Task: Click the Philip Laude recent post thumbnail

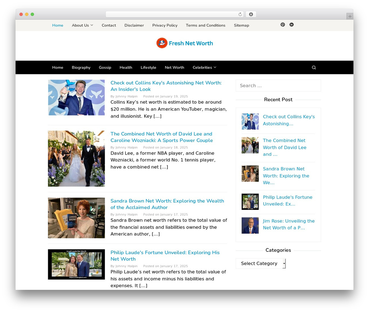Action: (x=250, y=202)
